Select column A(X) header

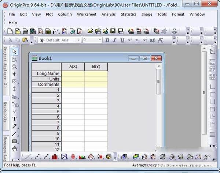73,67
